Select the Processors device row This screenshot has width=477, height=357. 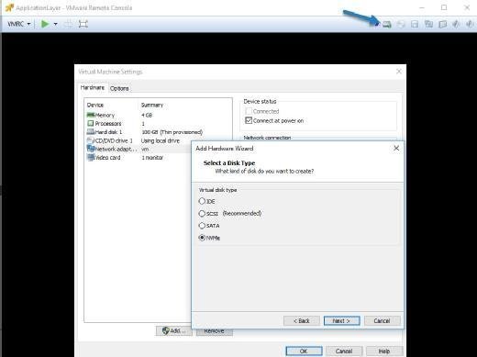coord(158,124)
